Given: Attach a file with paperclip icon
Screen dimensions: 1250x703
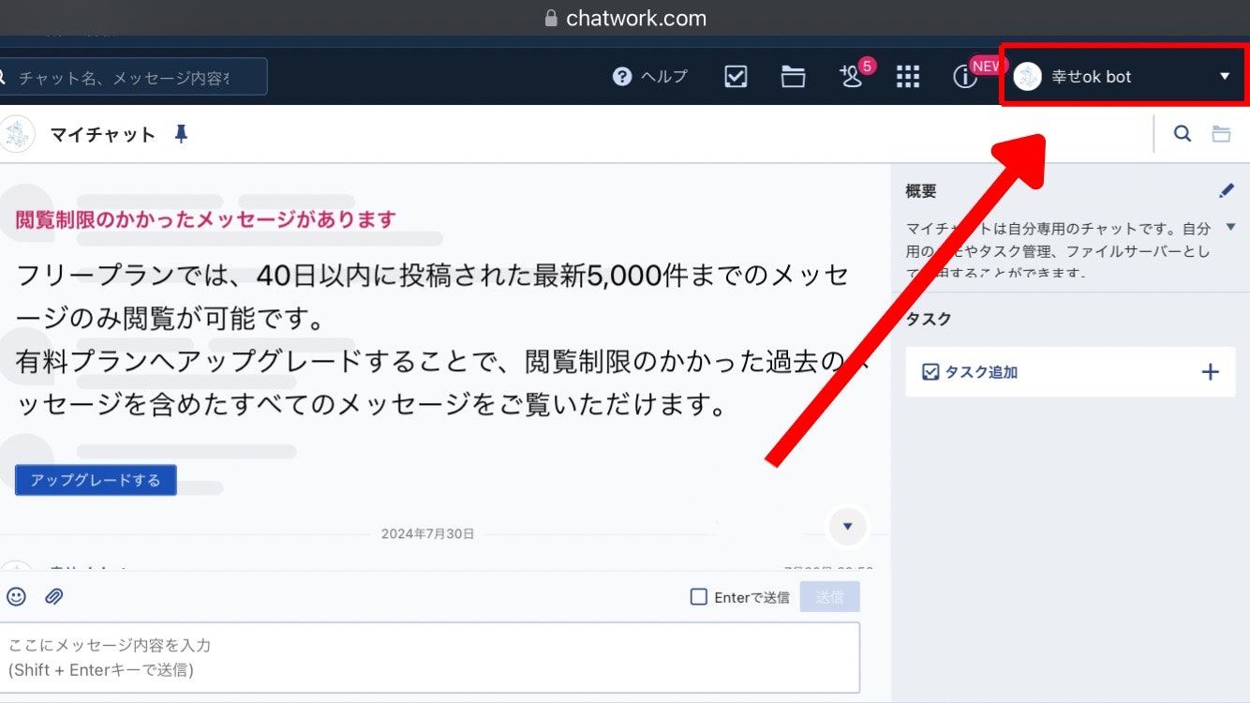Looking at the screenshot, I should tap(54, 596).
